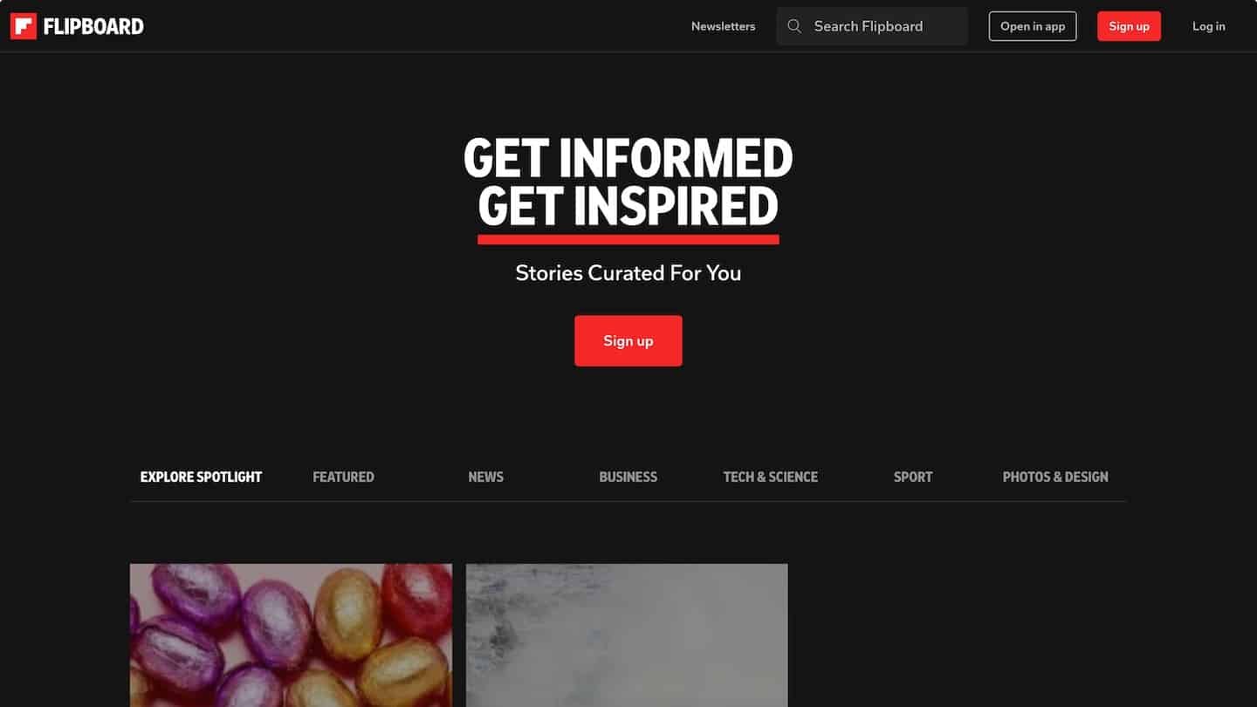
Task: Select the Explore Spotlight tab
Action: pyautogui.click(x=201, y=477)
